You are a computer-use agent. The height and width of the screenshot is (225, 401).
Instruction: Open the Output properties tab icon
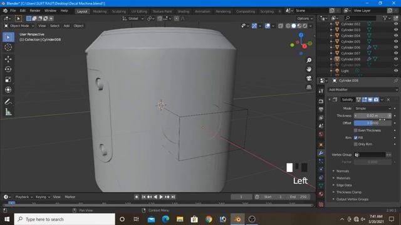pos(321,109)
